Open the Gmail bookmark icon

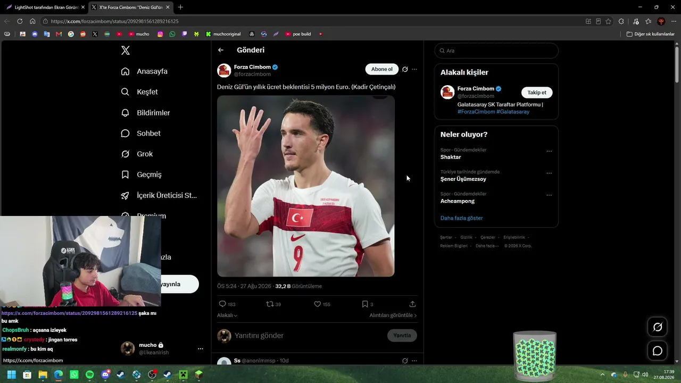[59, 34]
